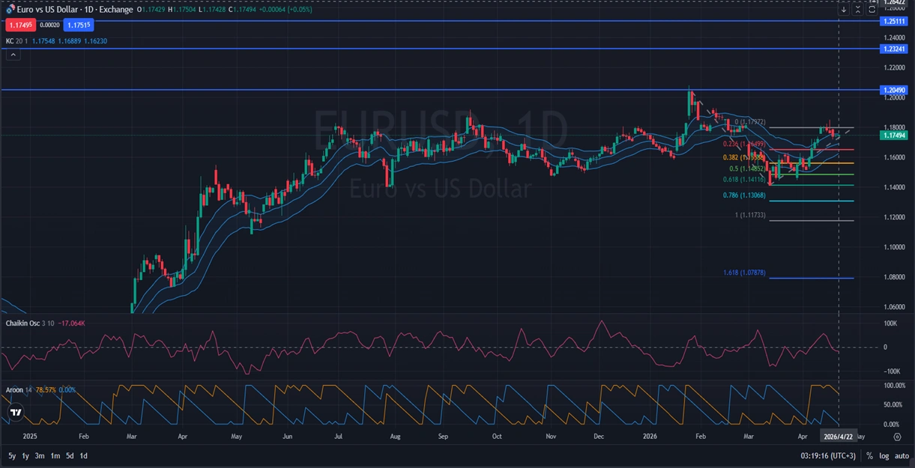Maximize the chart pane via the brackets icon
Viewport: 915px width, 468px height.
pyautogui.click(x=872, y=10)
